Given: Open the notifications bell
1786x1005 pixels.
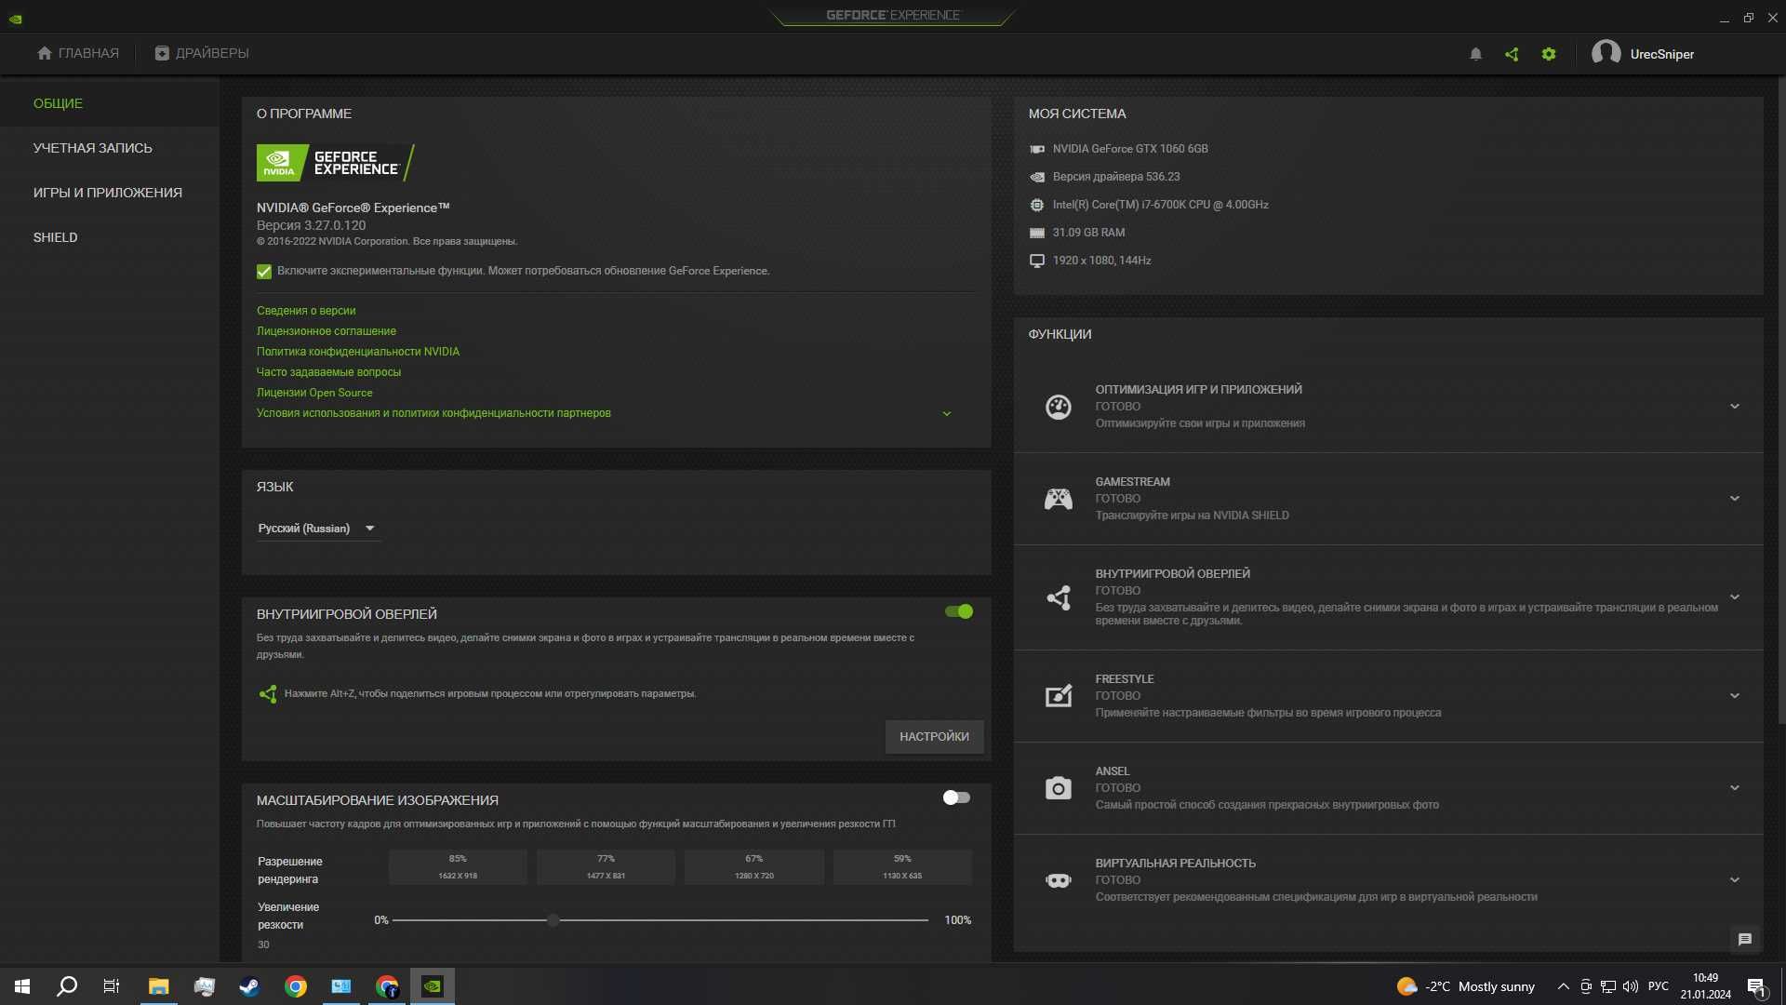Looking at the screenshot, I should coord(1475,54).
